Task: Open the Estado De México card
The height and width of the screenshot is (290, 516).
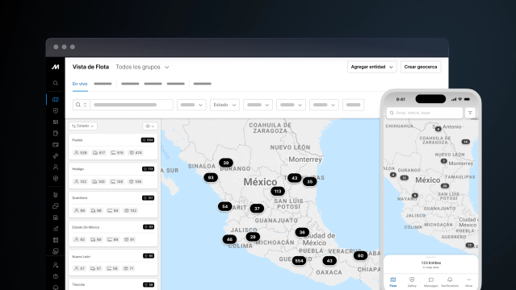Action: [113, 234]
